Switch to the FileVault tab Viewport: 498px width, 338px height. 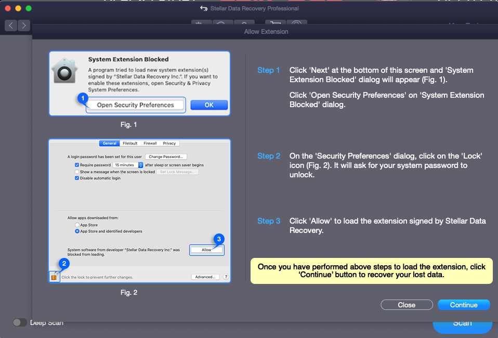[x=130, y=144]
